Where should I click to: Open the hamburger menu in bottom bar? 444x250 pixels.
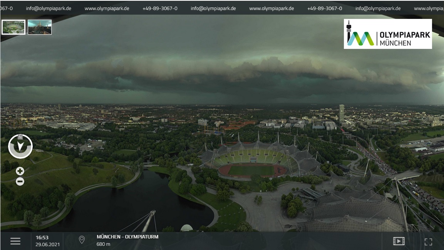pyautogui.click(x=15, y=241)
